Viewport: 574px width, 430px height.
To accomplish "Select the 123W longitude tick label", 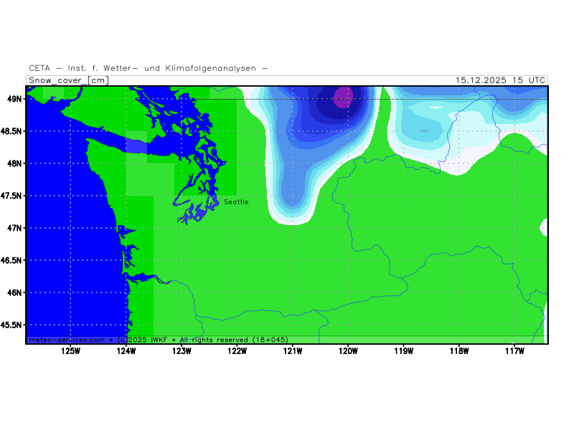I will [x=182, y=350].
